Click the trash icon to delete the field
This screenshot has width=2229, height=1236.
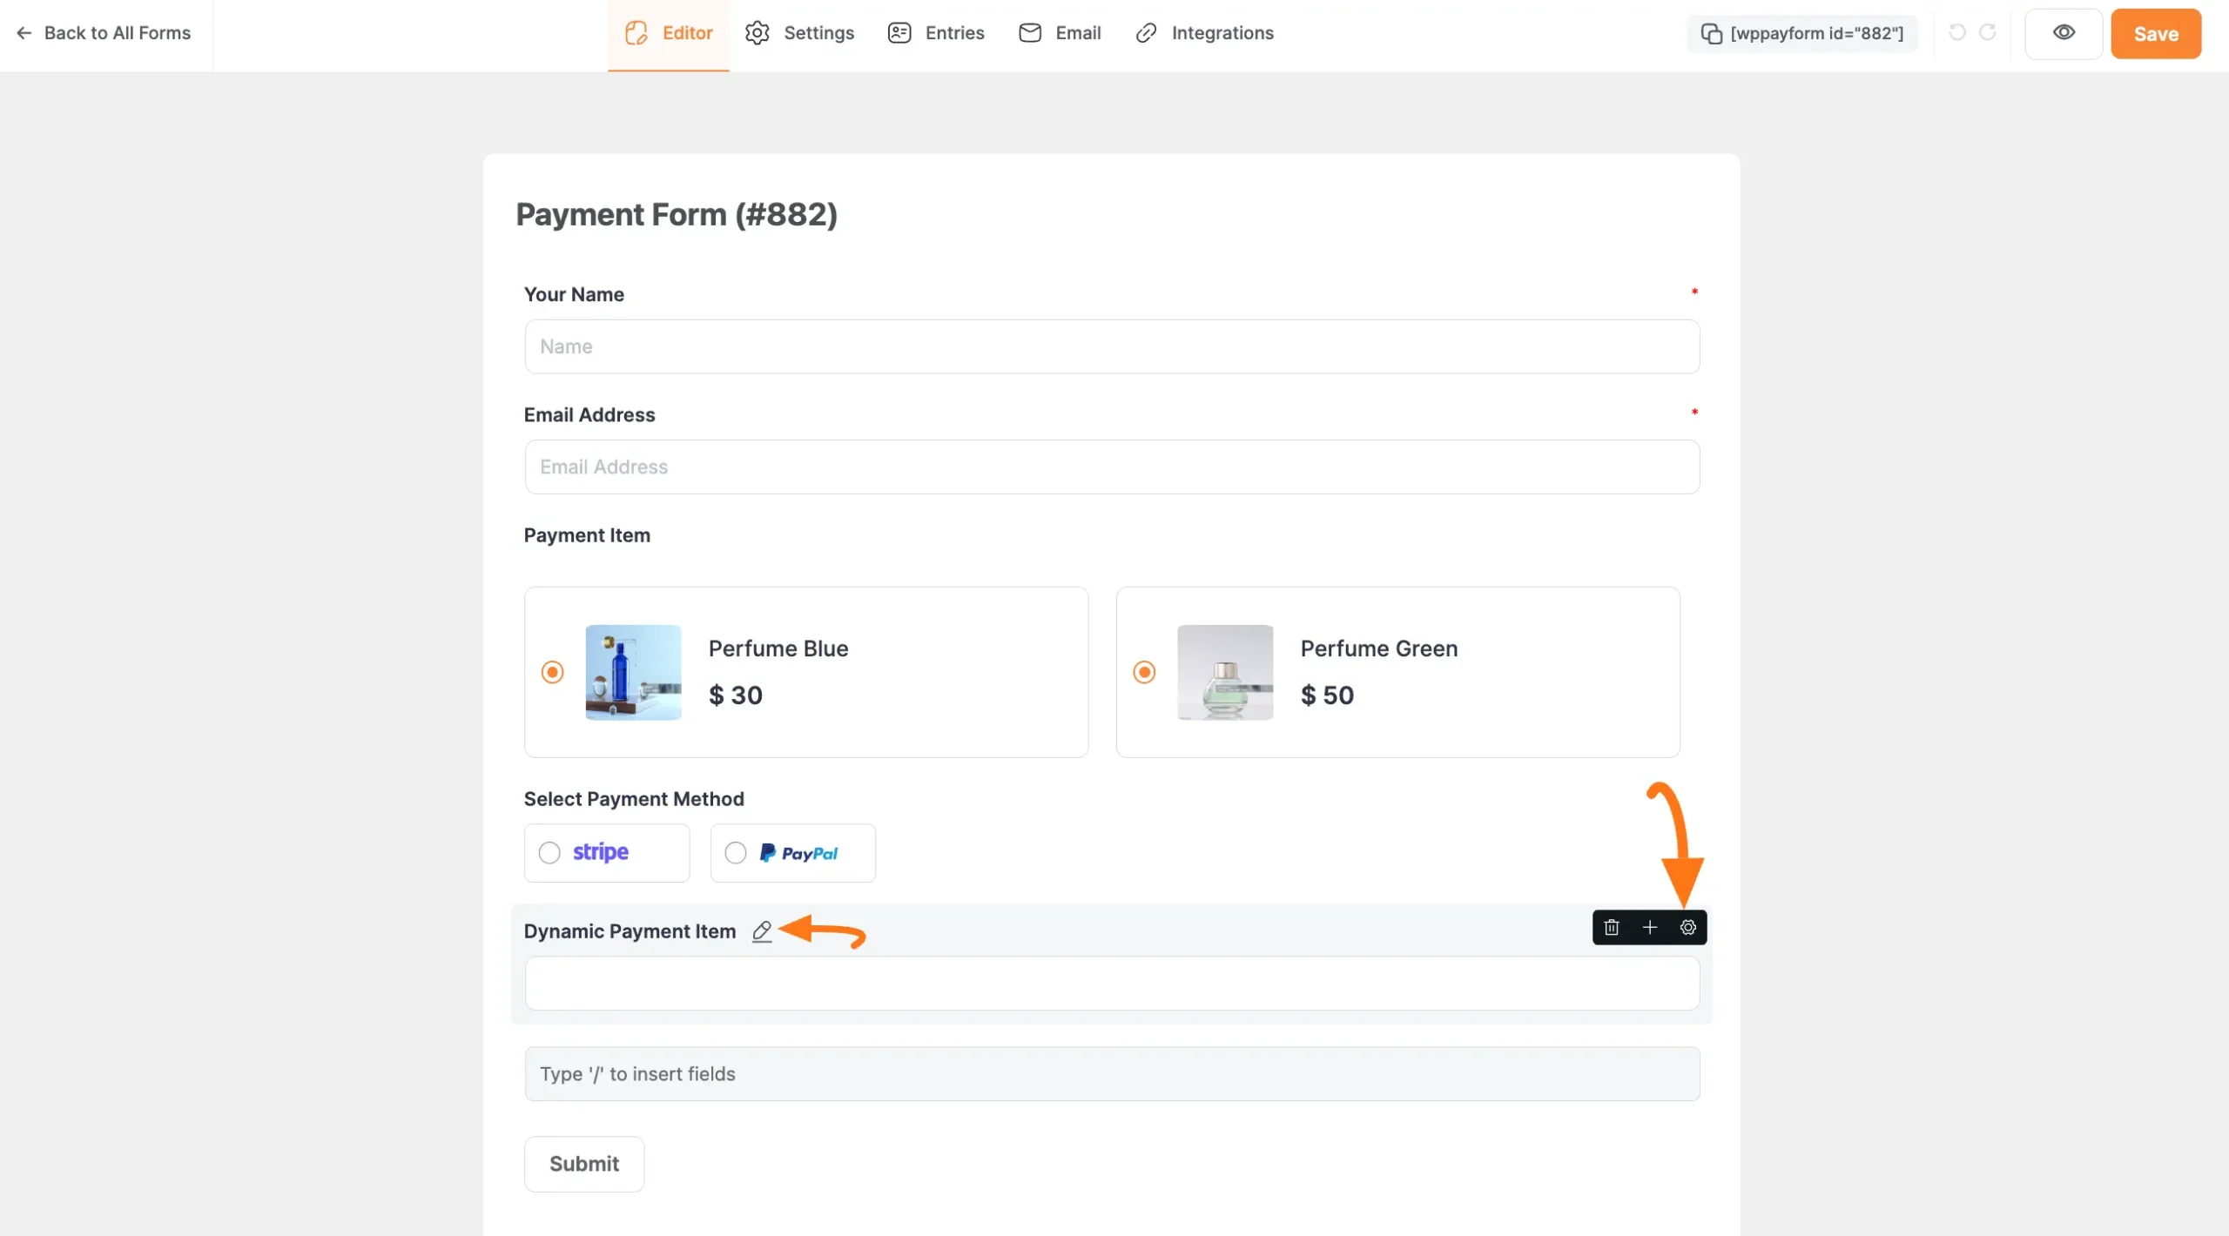click(1612, 927)
